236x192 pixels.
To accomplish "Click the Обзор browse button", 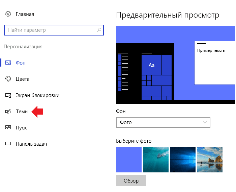I will [131, 181].
